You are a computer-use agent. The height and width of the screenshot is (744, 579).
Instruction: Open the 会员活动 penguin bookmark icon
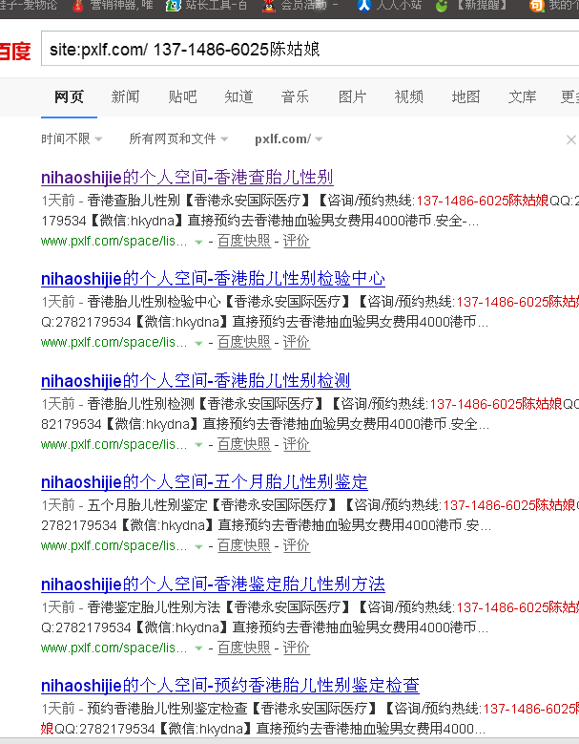269,6
